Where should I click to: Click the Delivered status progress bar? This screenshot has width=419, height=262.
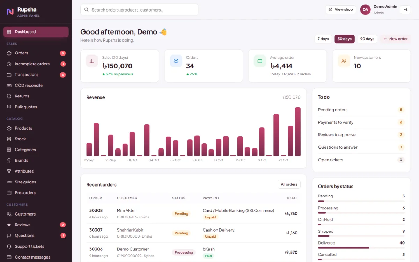click(361, 248)
